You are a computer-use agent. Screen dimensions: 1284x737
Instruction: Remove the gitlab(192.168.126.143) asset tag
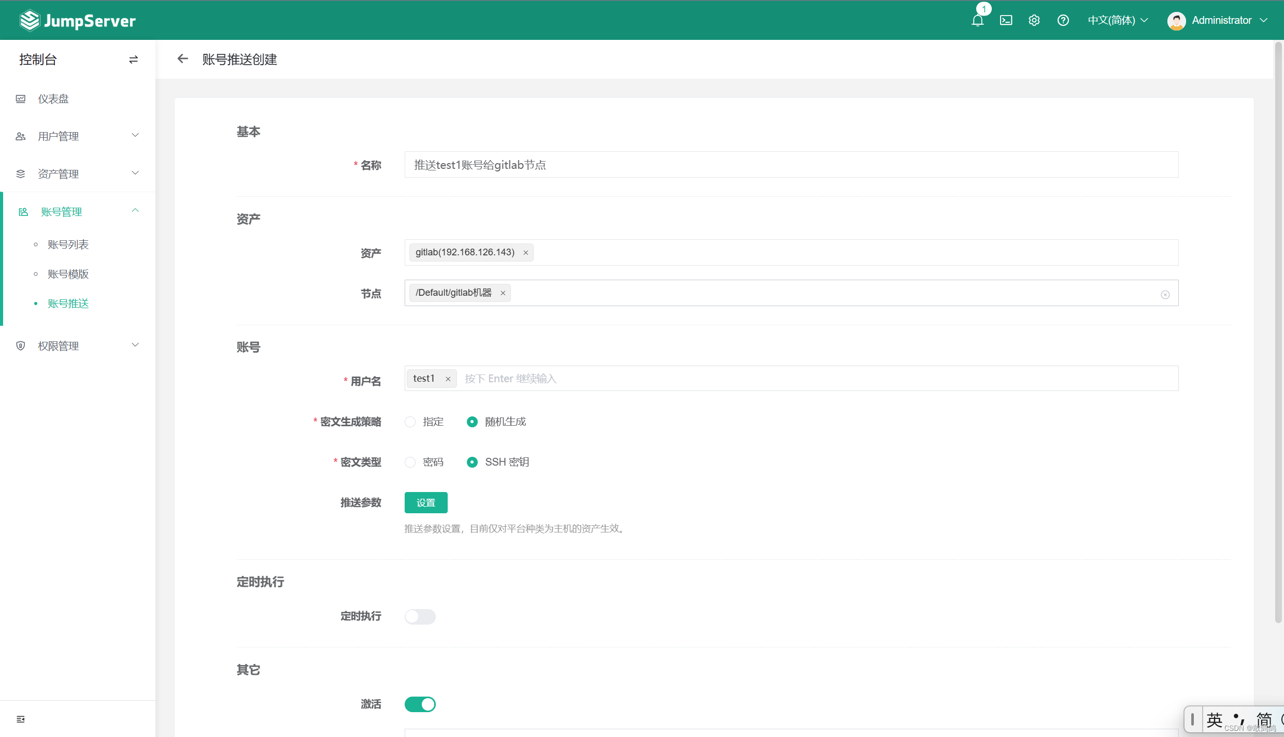pyautogui.click(x=525, y=253)
